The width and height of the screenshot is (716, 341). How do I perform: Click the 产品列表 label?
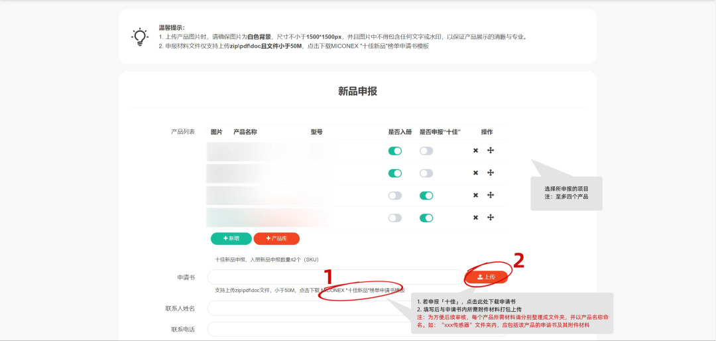[183, 131]
